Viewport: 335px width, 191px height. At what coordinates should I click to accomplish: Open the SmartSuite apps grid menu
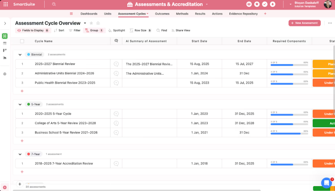pos(6,4)
